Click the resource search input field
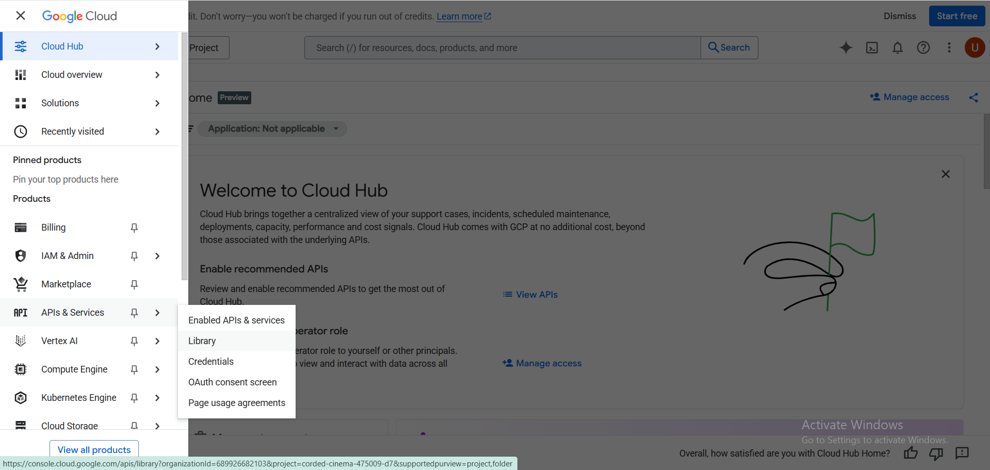Viewport: 990px width, 470px height. click(x=502, y=48)
